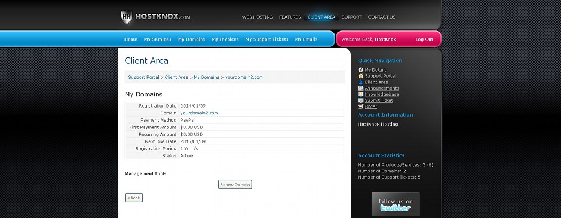The image size is (561, 218).
Task: Open the My Details quick navigation link
Action: pyautogui.click(x=376, y=70)
